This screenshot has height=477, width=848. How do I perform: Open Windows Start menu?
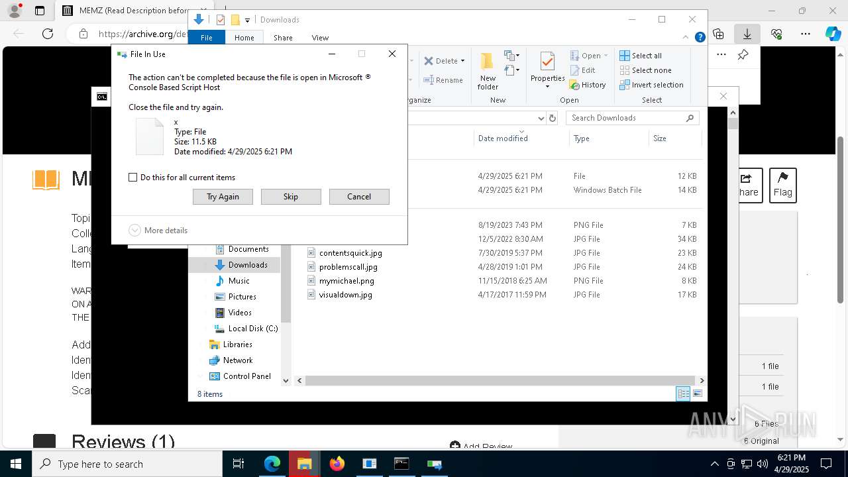tap(15, 464)
